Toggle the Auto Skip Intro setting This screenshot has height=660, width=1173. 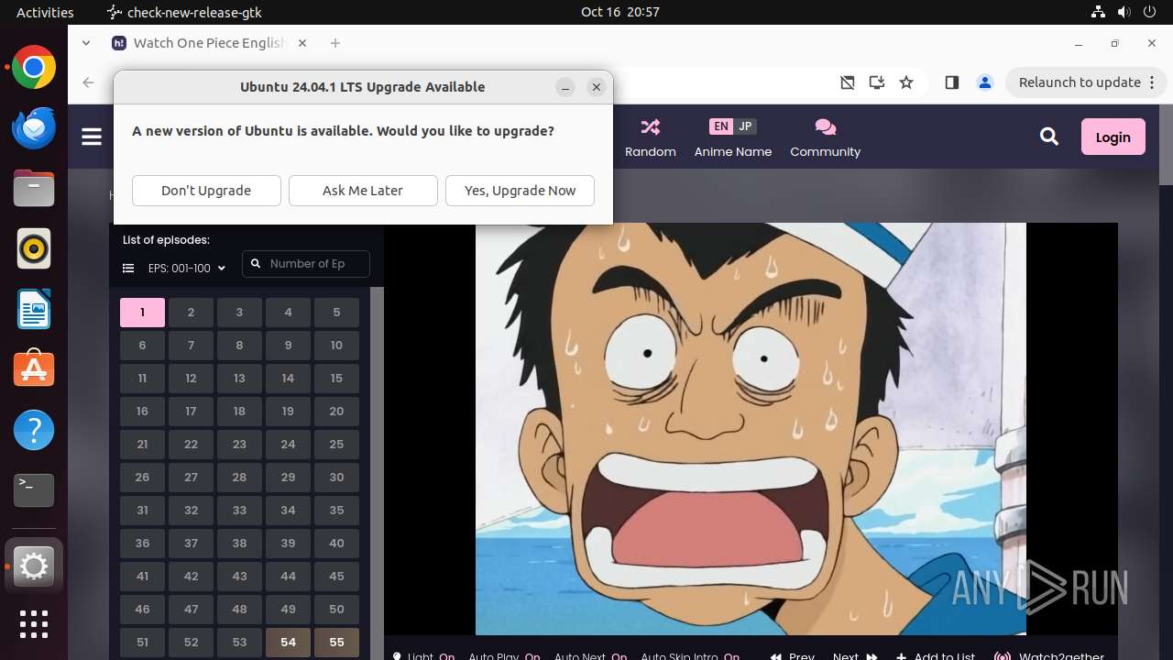(x=690, y=655)
